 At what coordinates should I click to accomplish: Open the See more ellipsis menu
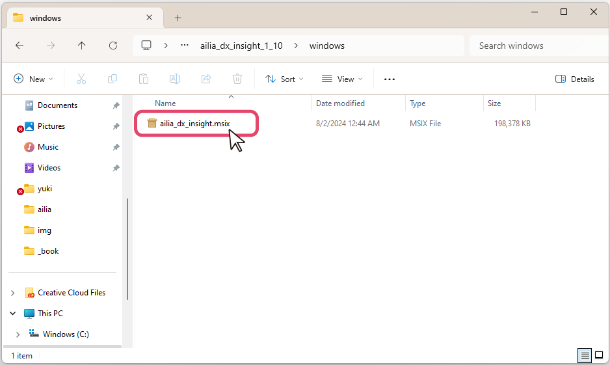[390, 79]
